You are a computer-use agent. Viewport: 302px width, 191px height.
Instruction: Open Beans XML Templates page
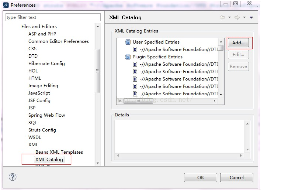[x=59, y=152]
